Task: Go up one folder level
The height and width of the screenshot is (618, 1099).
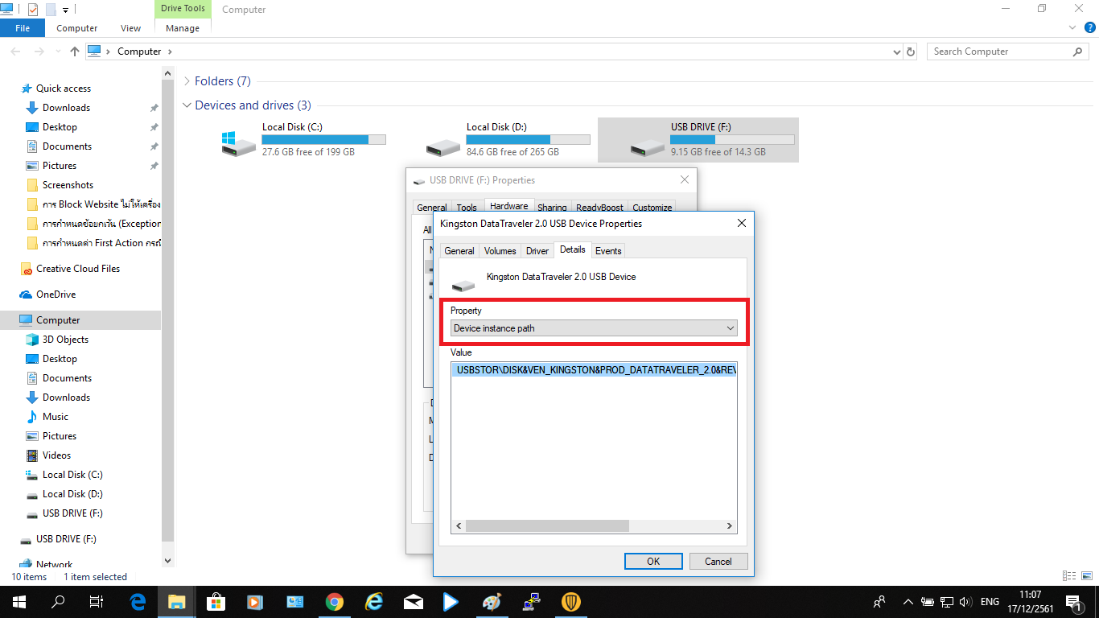Action: (x=75, y=51)
